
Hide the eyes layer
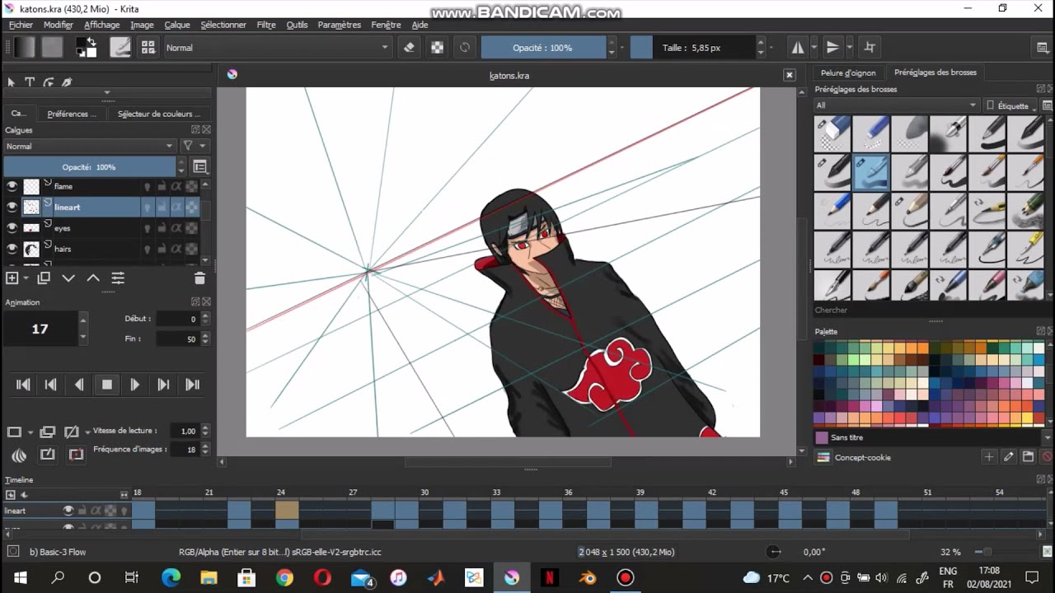(12, 227)
